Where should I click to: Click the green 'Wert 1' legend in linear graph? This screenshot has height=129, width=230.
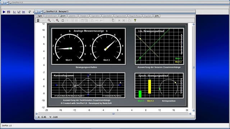click(178, 58)
